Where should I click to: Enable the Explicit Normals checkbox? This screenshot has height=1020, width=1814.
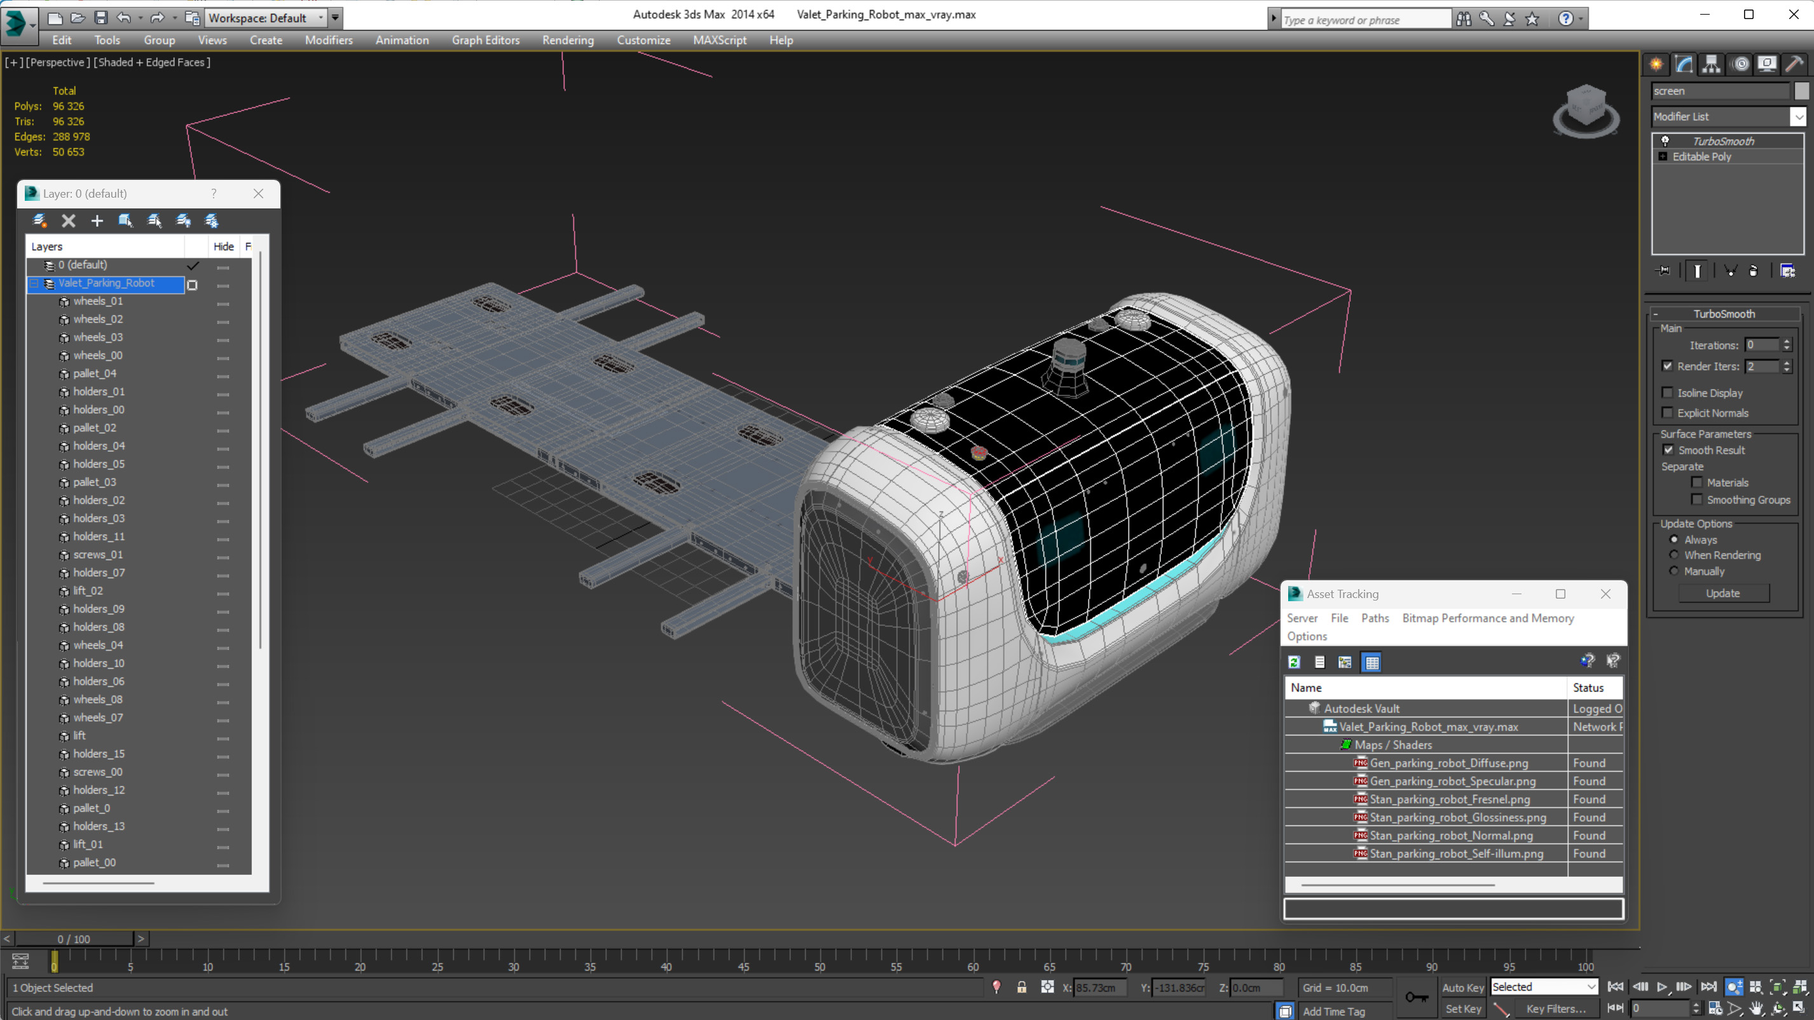pos(1667,412)
